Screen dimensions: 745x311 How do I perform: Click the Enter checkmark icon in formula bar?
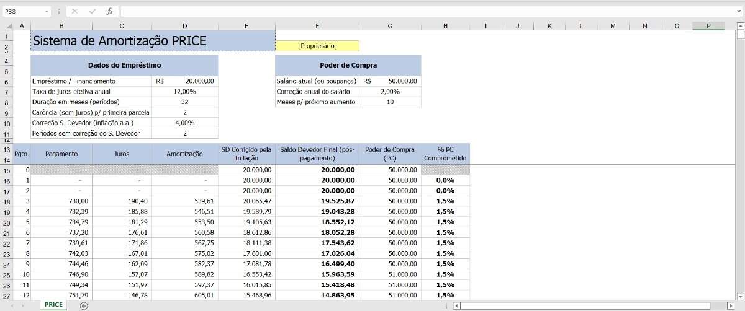92,11
